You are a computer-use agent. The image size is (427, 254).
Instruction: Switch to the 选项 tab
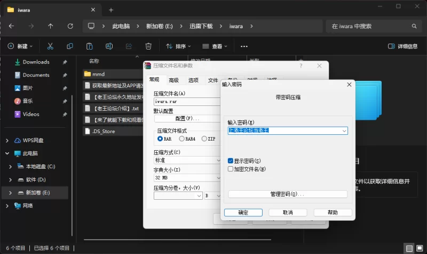tap(193, 80)
